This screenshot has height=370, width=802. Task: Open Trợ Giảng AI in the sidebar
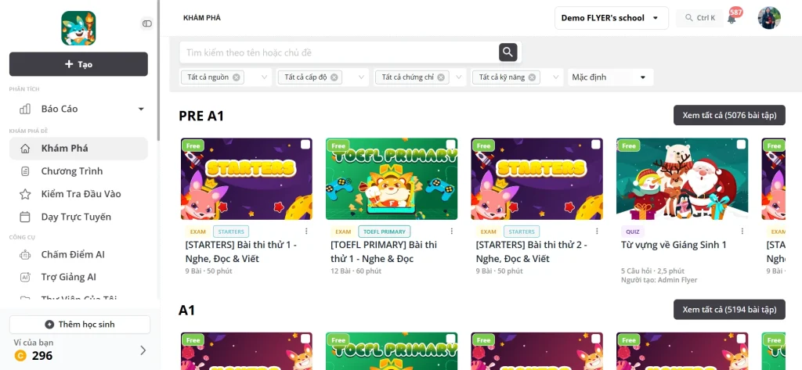click(78, 277)
